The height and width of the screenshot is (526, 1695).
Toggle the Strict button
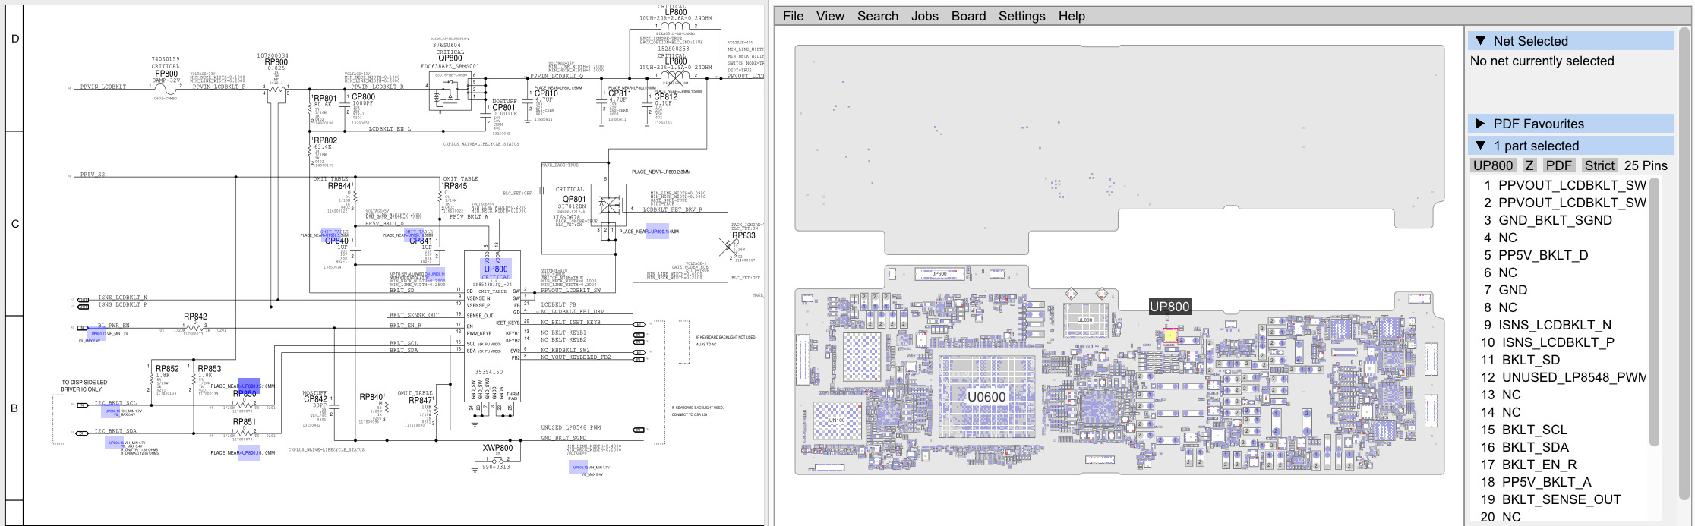pos(1599,165)
